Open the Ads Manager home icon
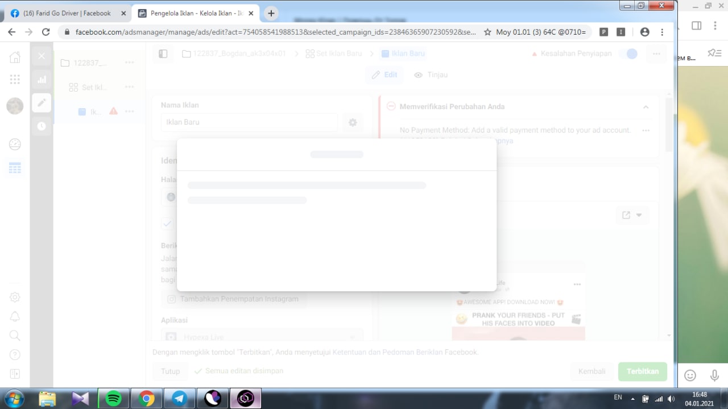This screenshot has height=409, width=728. pos(15,57)
